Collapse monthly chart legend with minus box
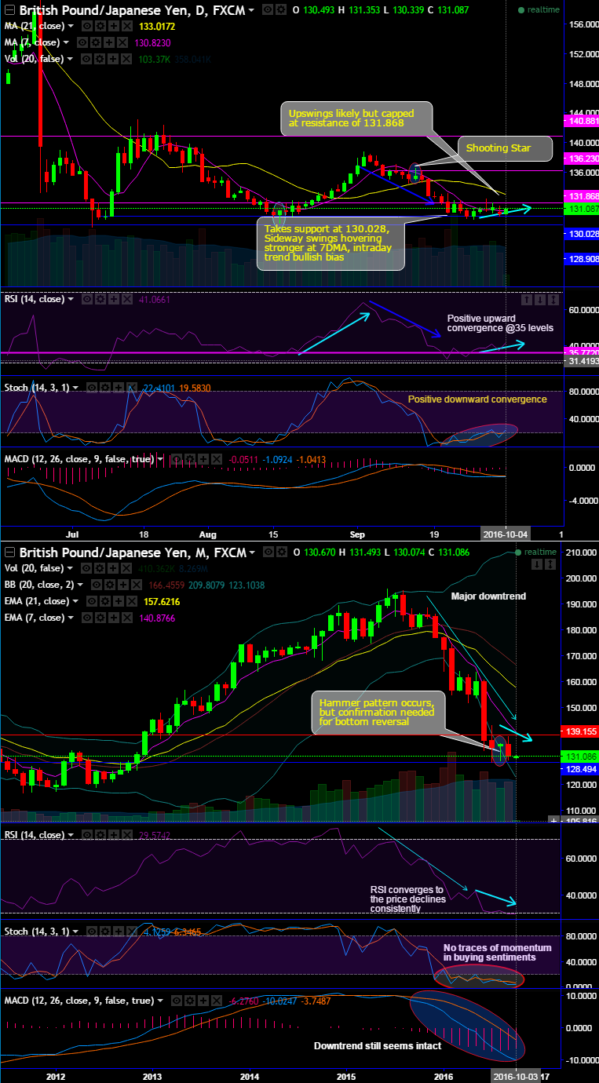This screenshot has height=1083, width=599. click(x=9, y=552)
